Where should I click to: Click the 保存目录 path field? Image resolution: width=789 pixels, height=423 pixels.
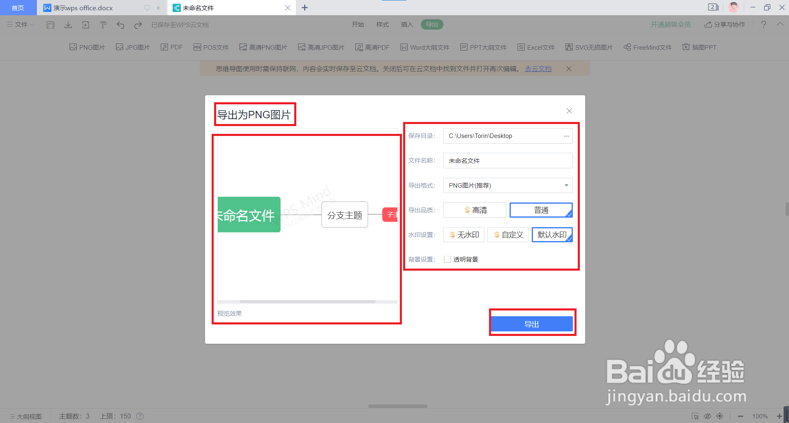pyautogui.click(x=508, y=136)
